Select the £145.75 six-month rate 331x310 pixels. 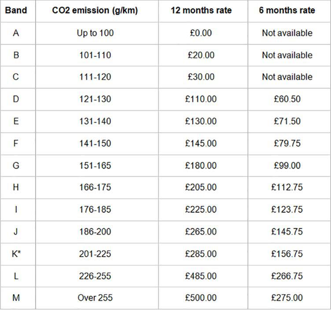point(287,231)
